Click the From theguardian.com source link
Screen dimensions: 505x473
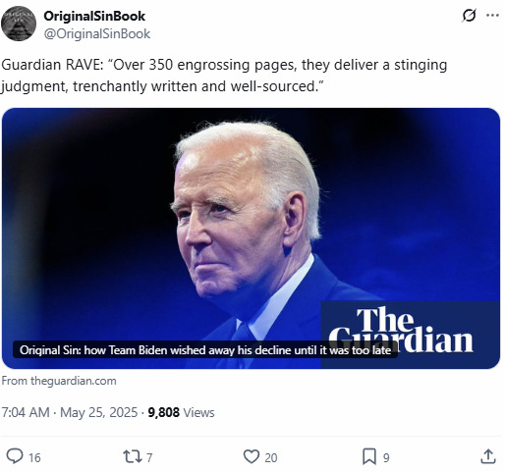tap(59, 381)
